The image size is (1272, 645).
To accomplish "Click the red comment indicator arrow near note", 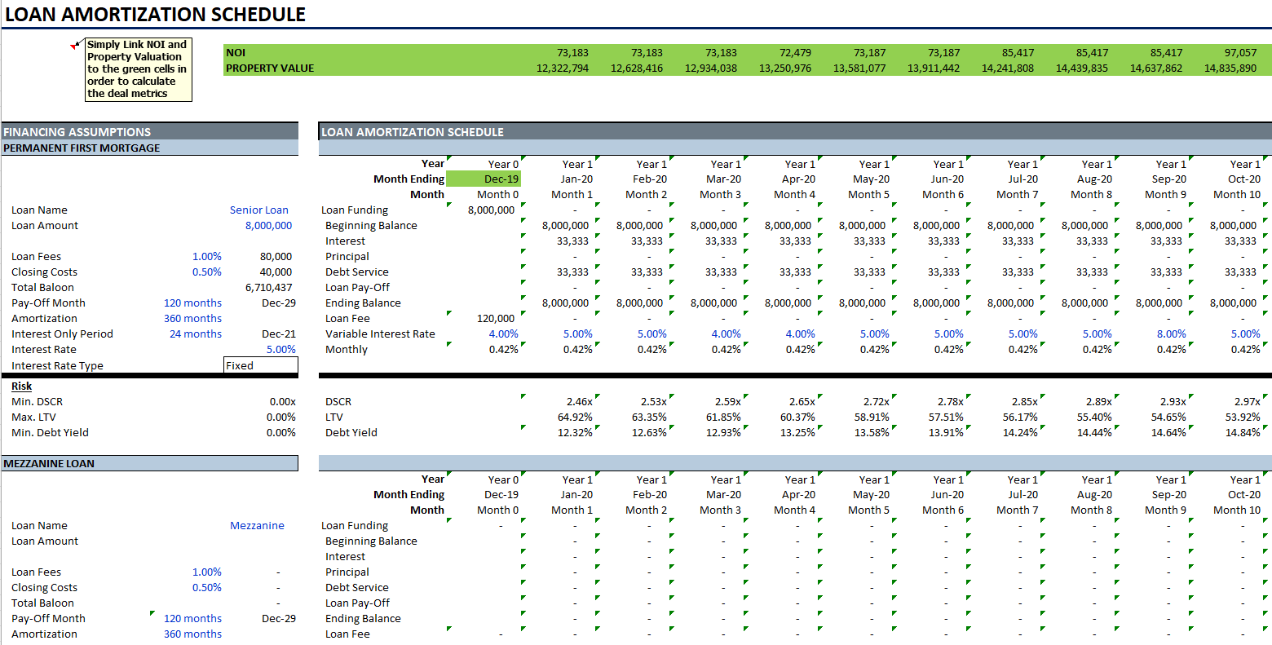I will coord(76,45).
